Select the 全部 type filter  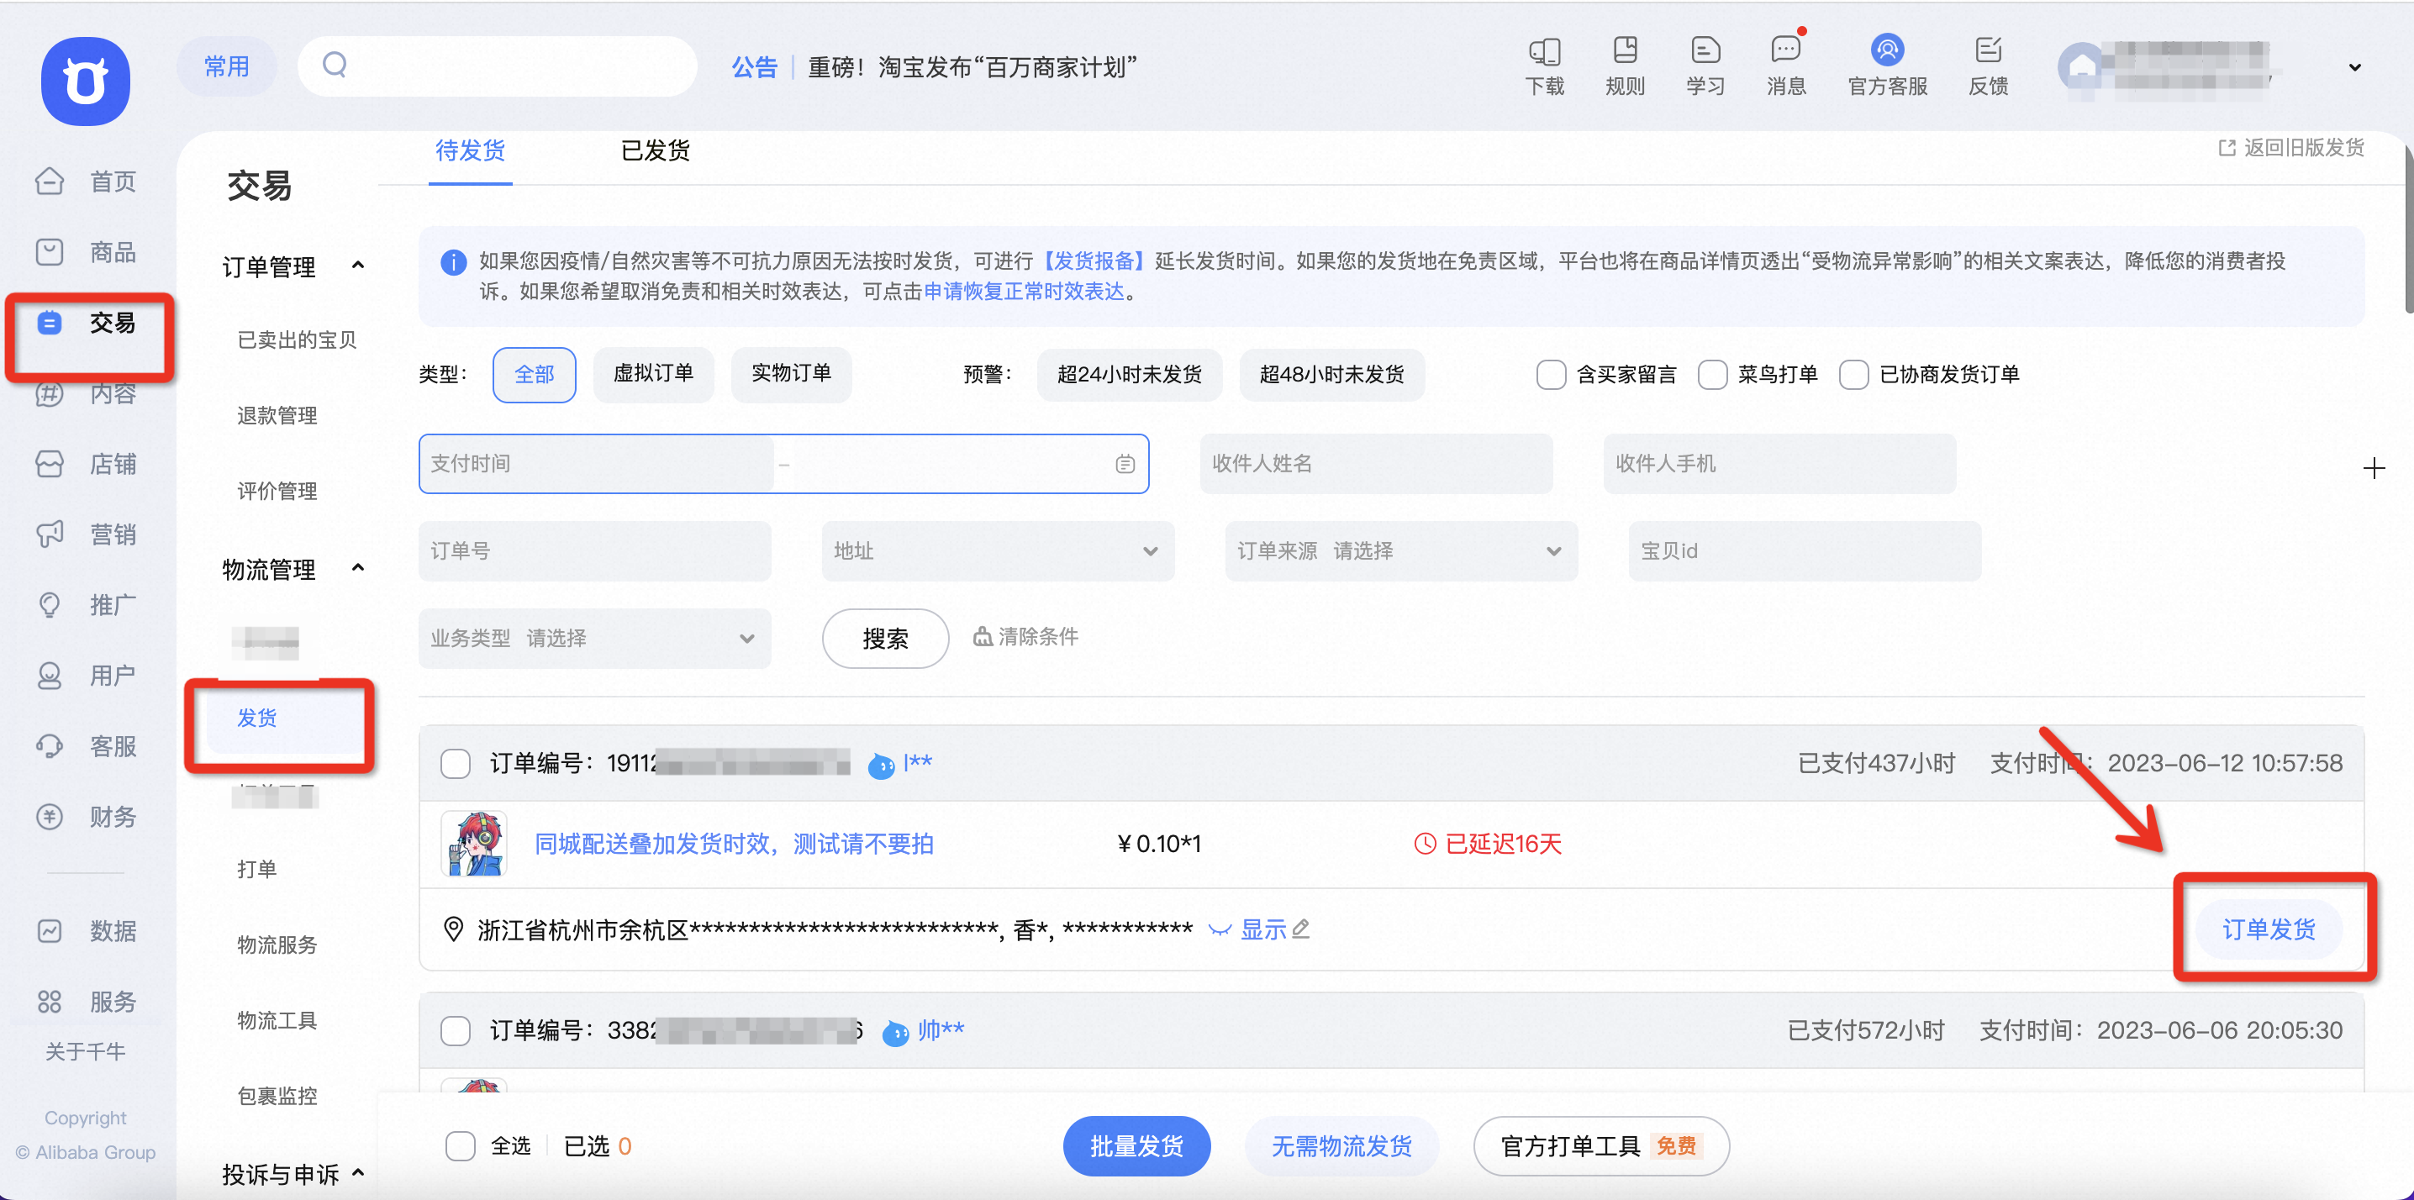point(534,375)
